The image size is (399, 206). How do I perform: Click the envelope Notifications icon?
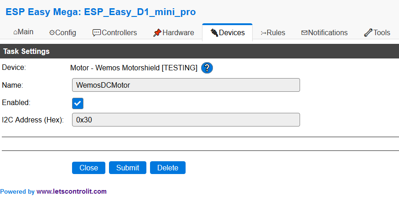(x=304, y=32)
